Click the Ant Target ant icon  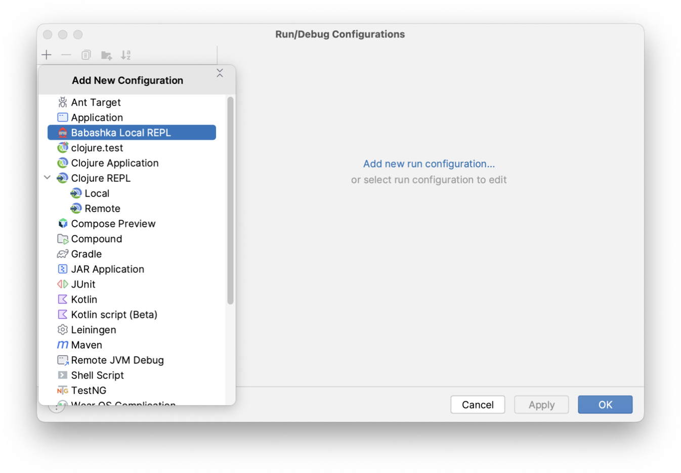[62, 102]
